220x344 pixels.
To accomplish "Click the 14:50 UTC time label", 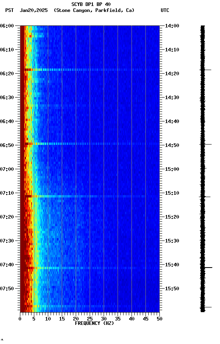I will (172, 145).
